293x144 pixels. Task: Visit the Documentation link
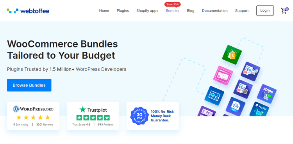(215, 11)
